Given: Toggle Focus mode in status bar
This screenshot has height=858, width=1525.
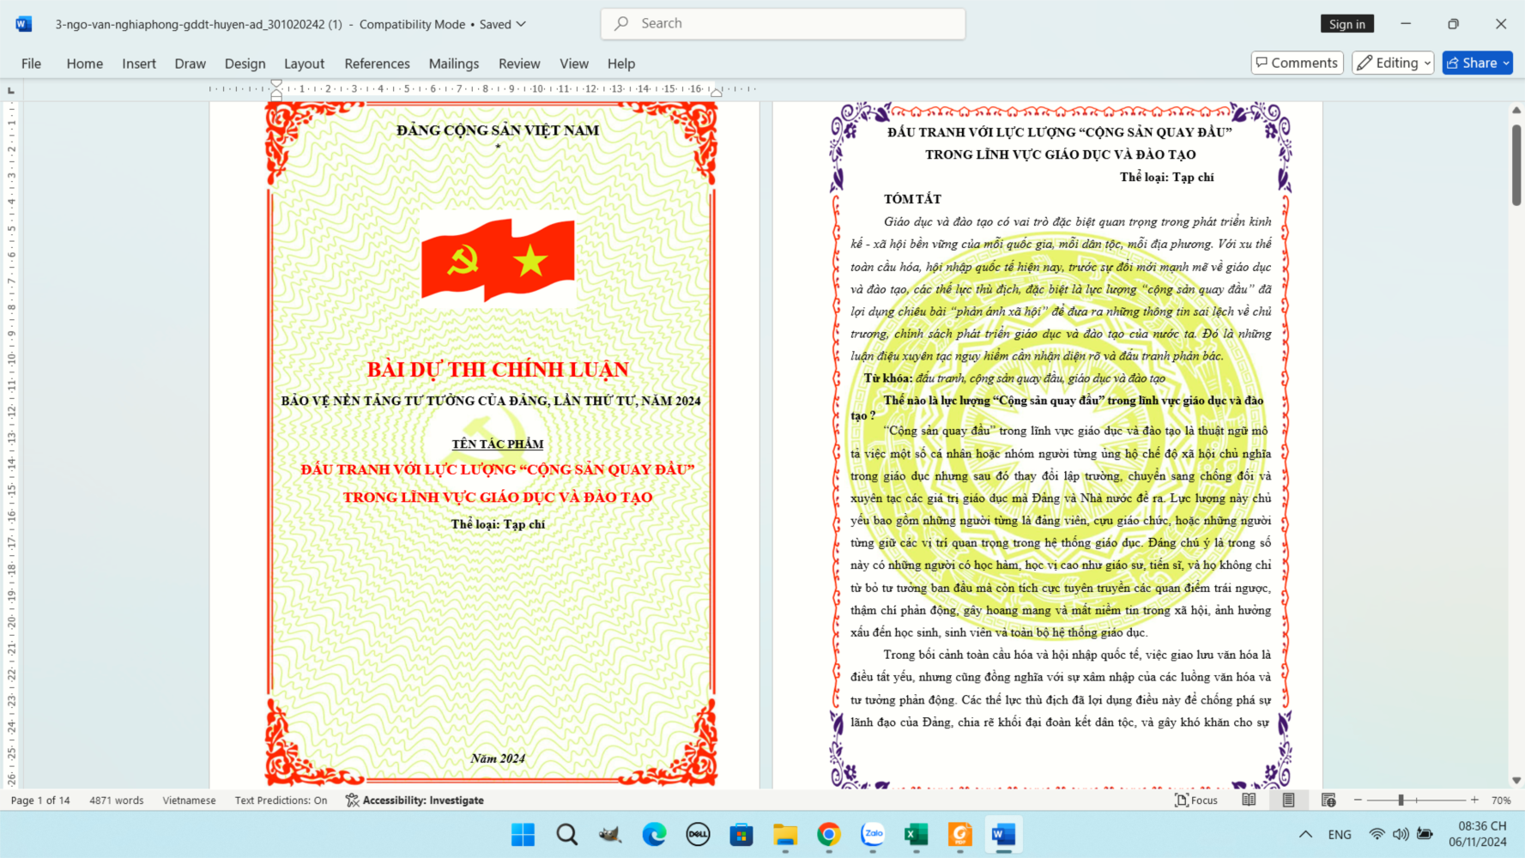Looking at the screenshot, I should click(1195, 800).
